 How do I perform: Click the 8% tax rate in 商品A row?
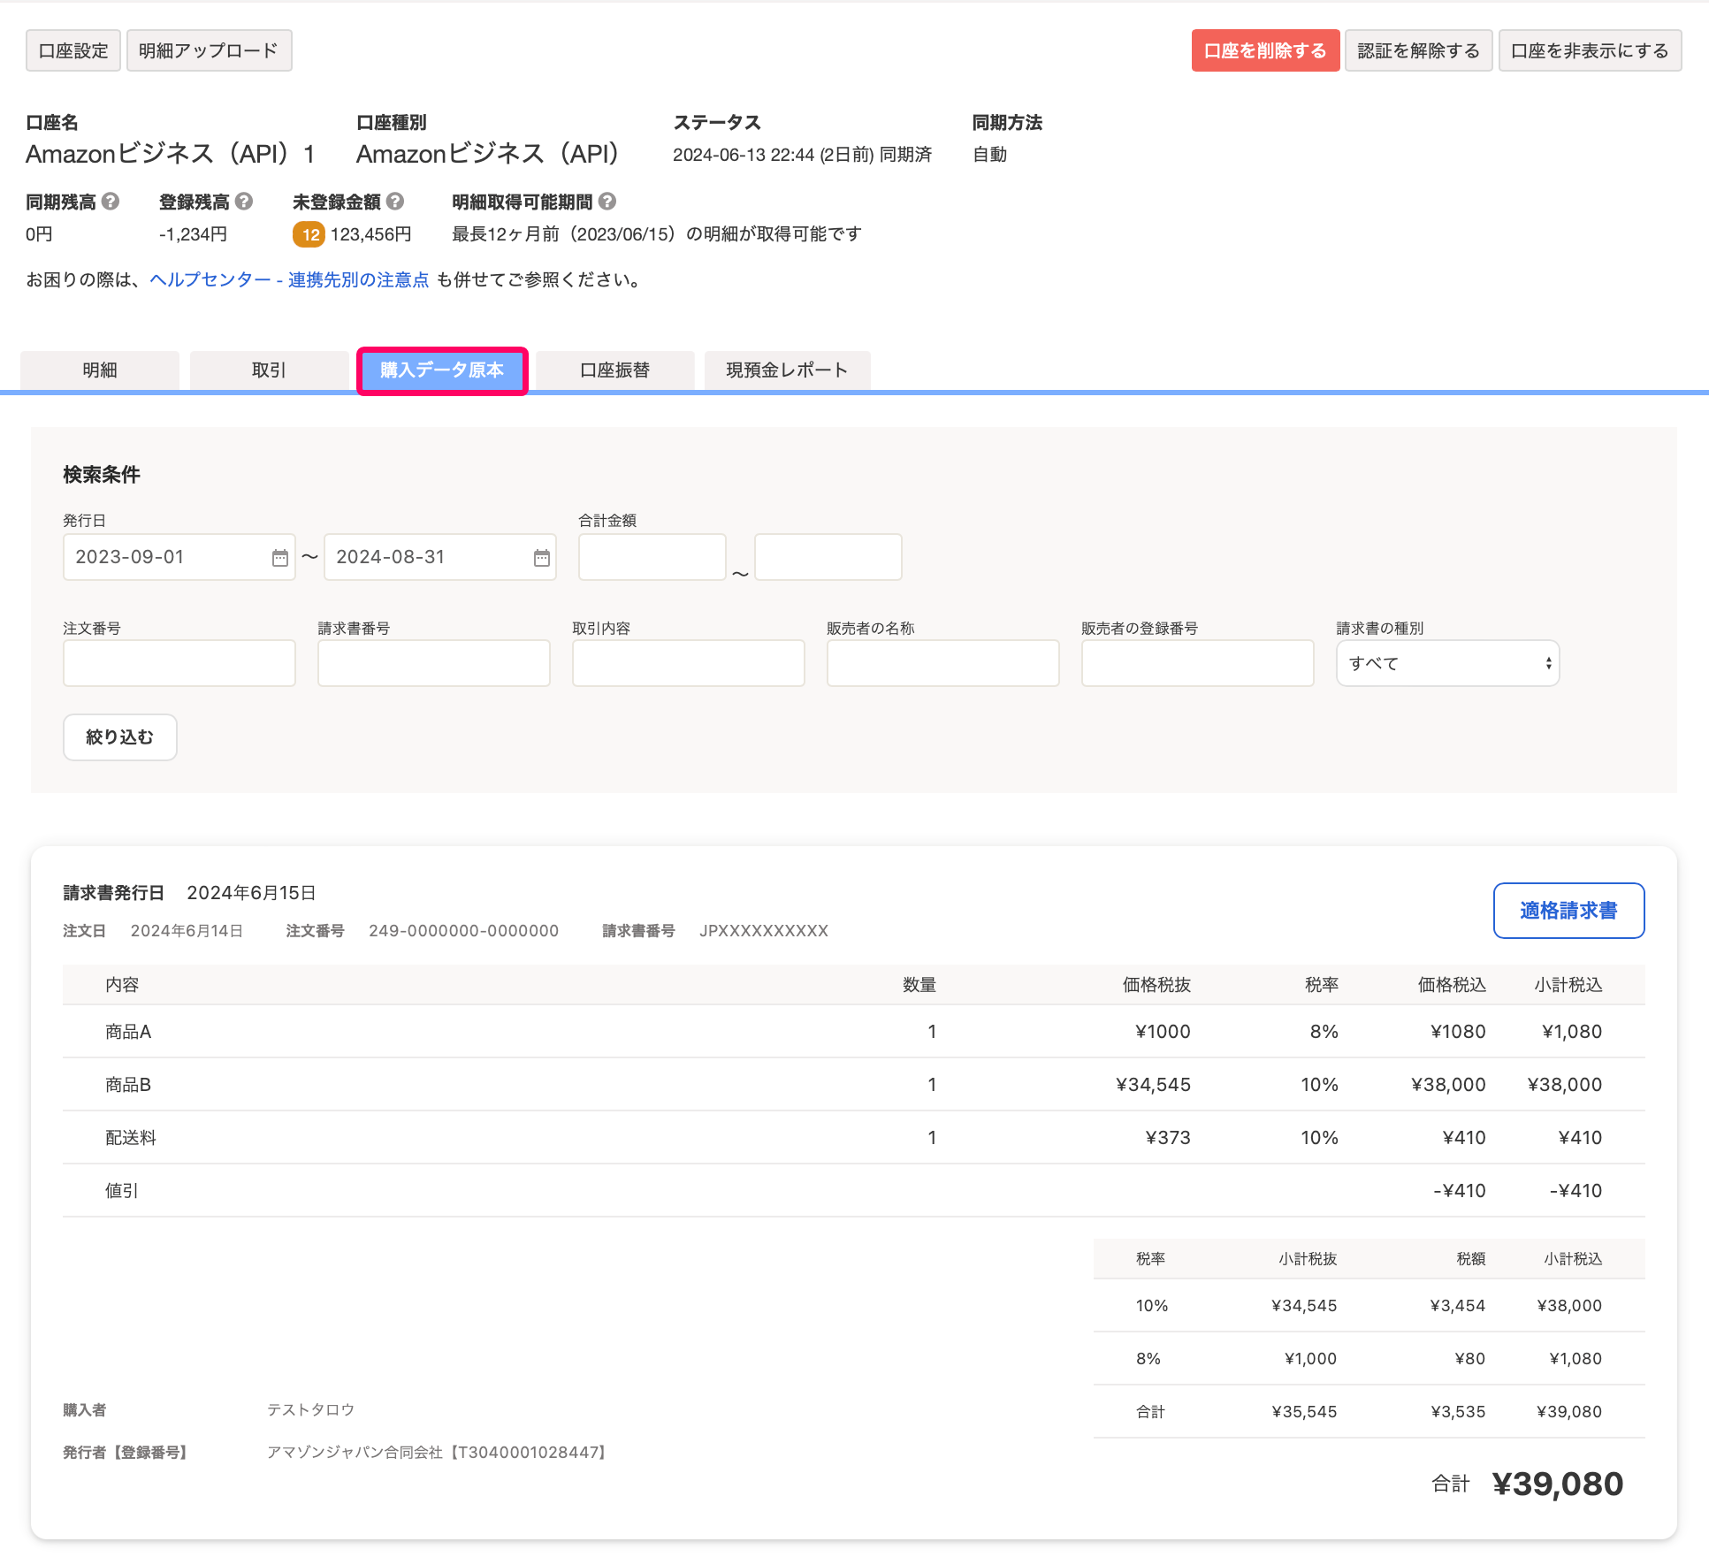[1324, 1032]
